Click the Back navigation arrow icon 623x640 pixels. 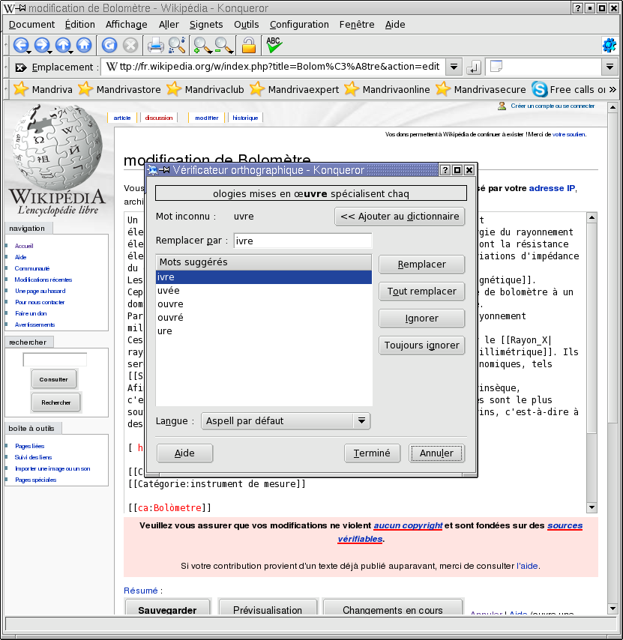click(x=20, y=45)
